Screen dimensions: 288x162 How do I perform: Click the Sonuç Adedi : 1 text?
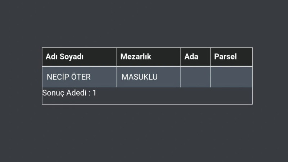point(69,93)
